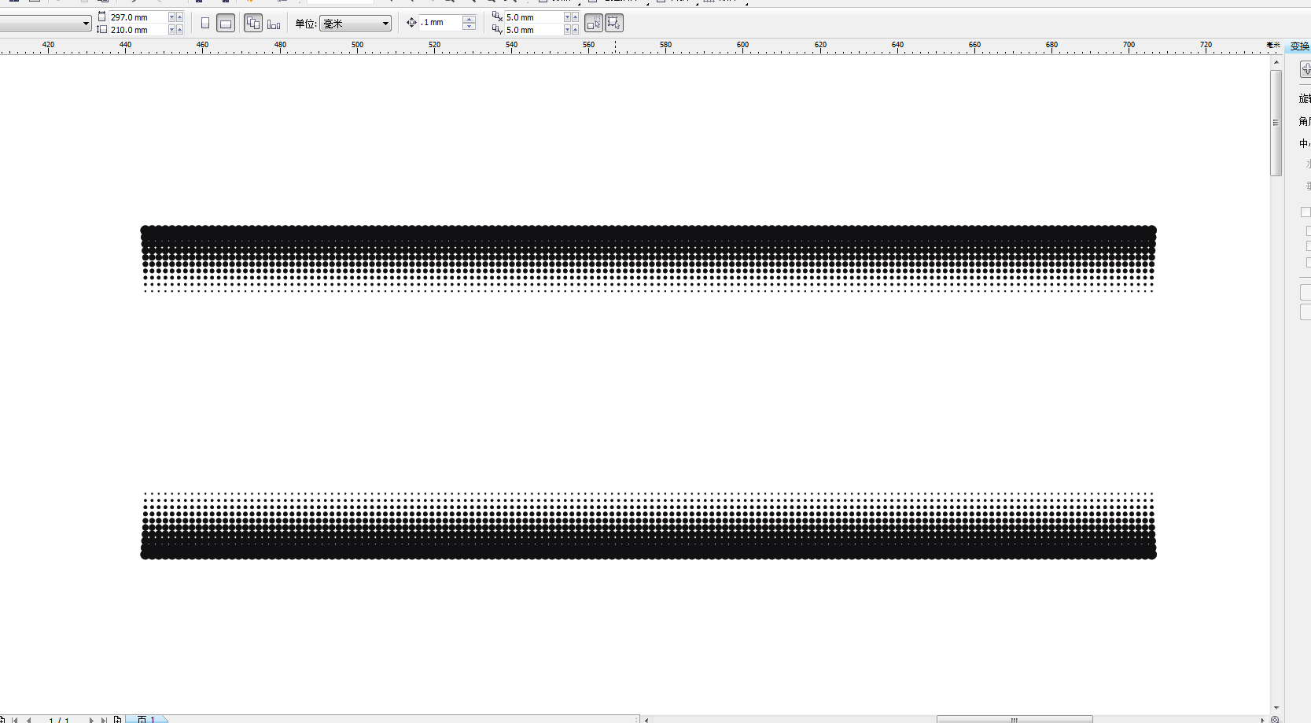Enable the second anchor checkbox in Transform docker

(1306, 229)
